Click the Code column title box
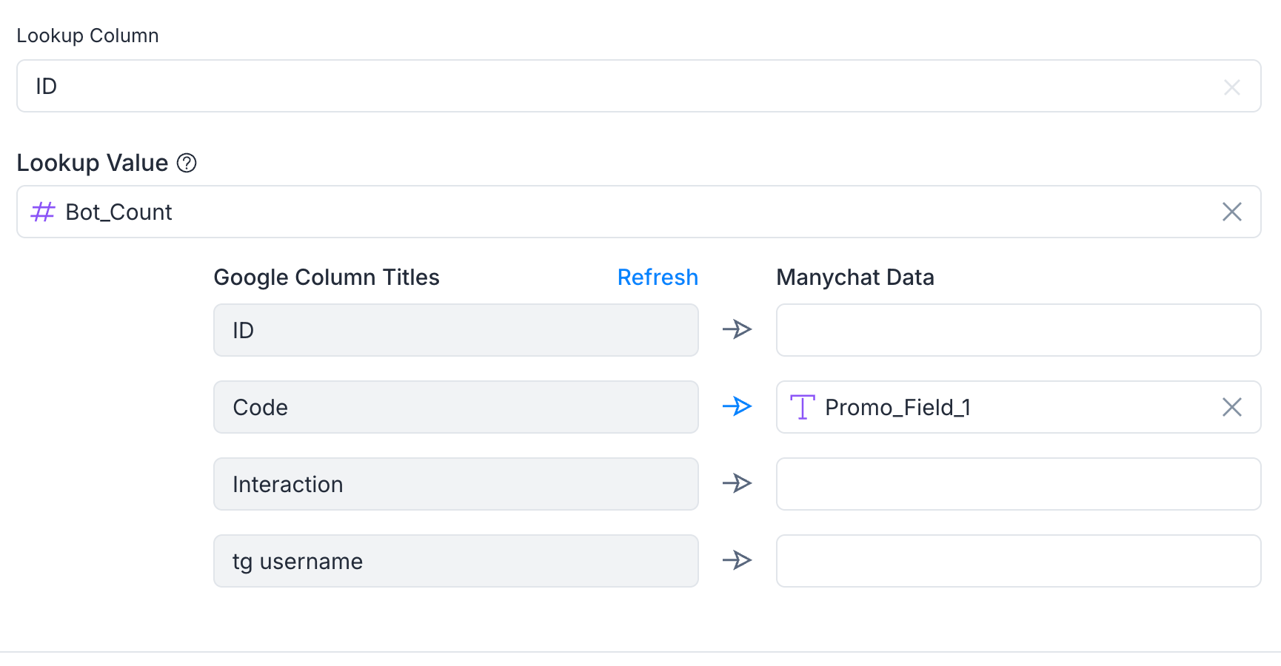The width and height of the screenshot is (1281, 666). click(x=456, y=407)
